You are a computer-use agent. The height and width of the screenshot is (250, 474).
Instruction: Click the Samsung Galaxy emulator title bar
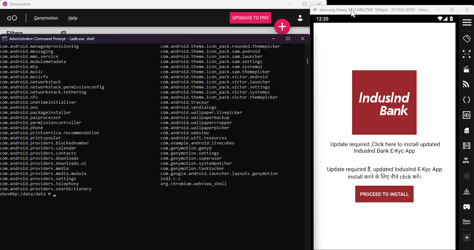click(x=375, y=10)
